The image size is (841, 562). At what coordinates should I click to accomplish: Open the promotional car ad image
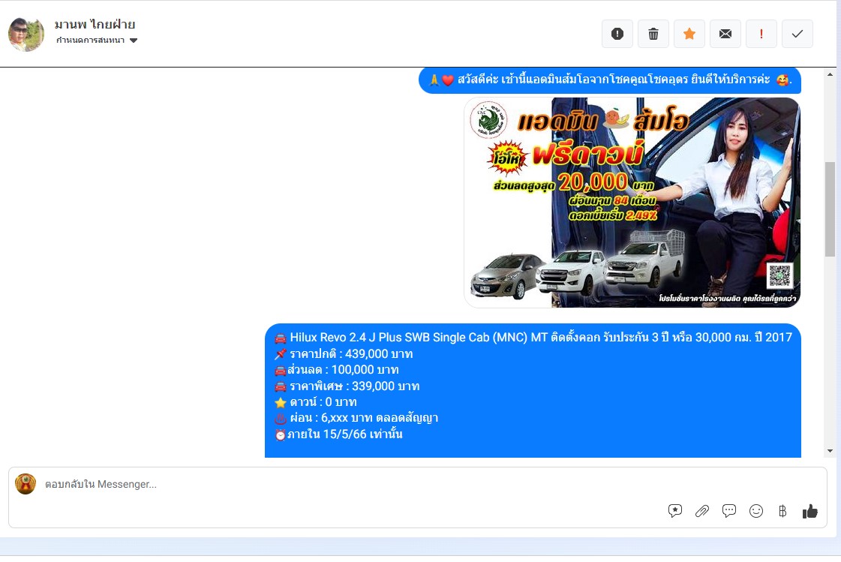[x=632, y=202]
